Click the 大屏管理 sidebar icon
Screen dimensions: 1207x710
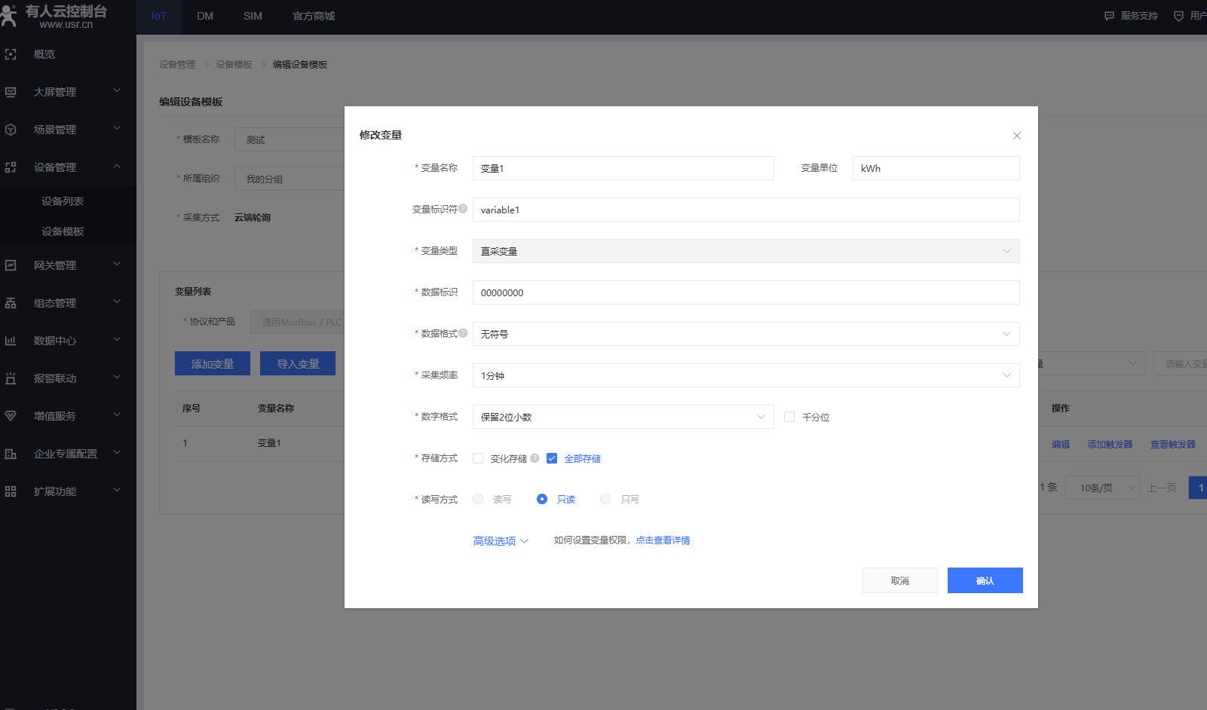(11, 92)
